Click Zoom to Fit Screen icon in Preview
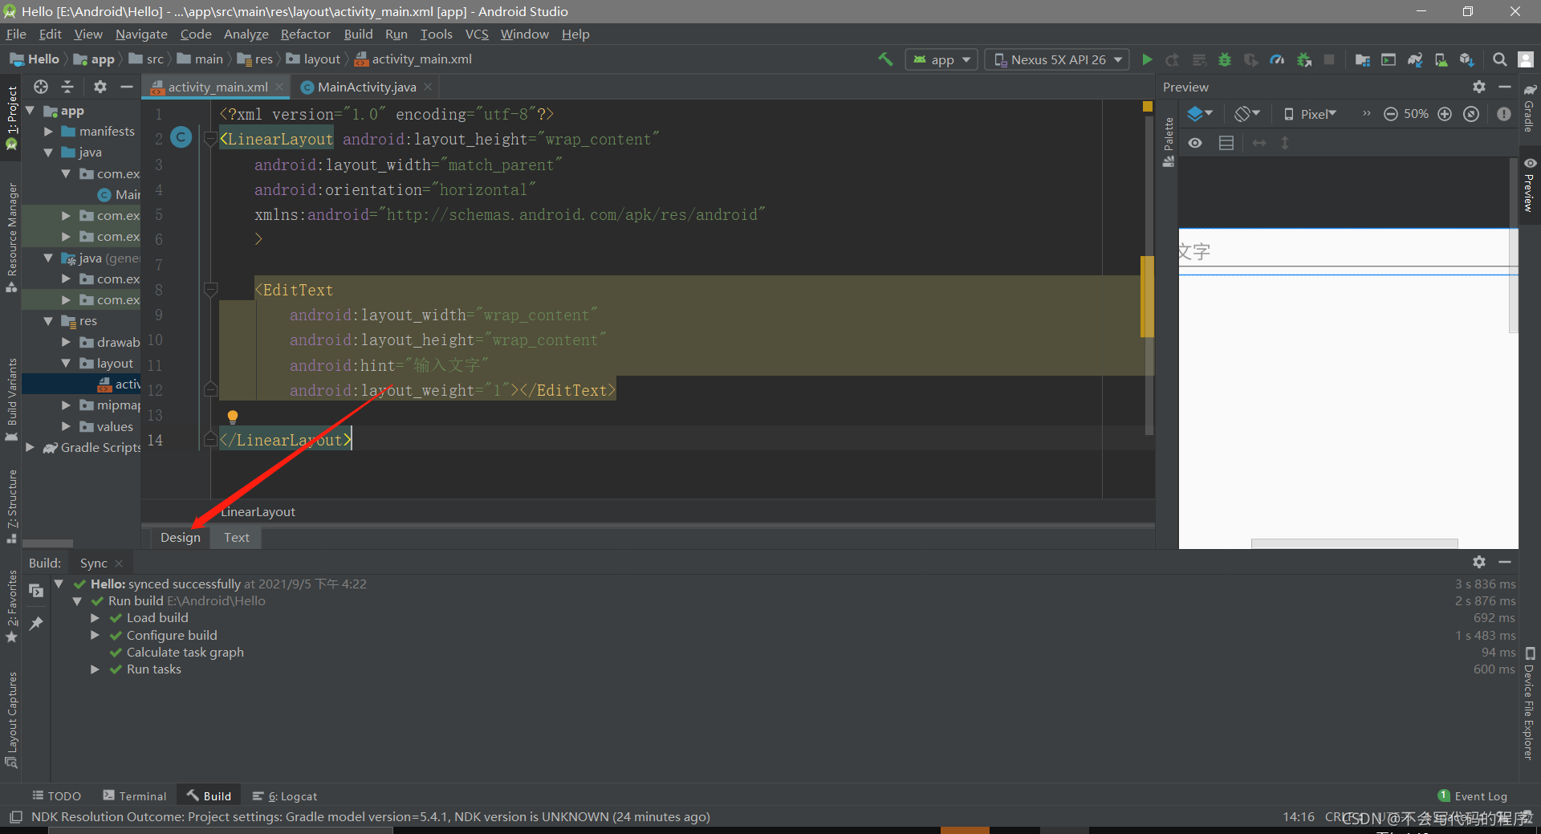 click(x=1471, y=114)
